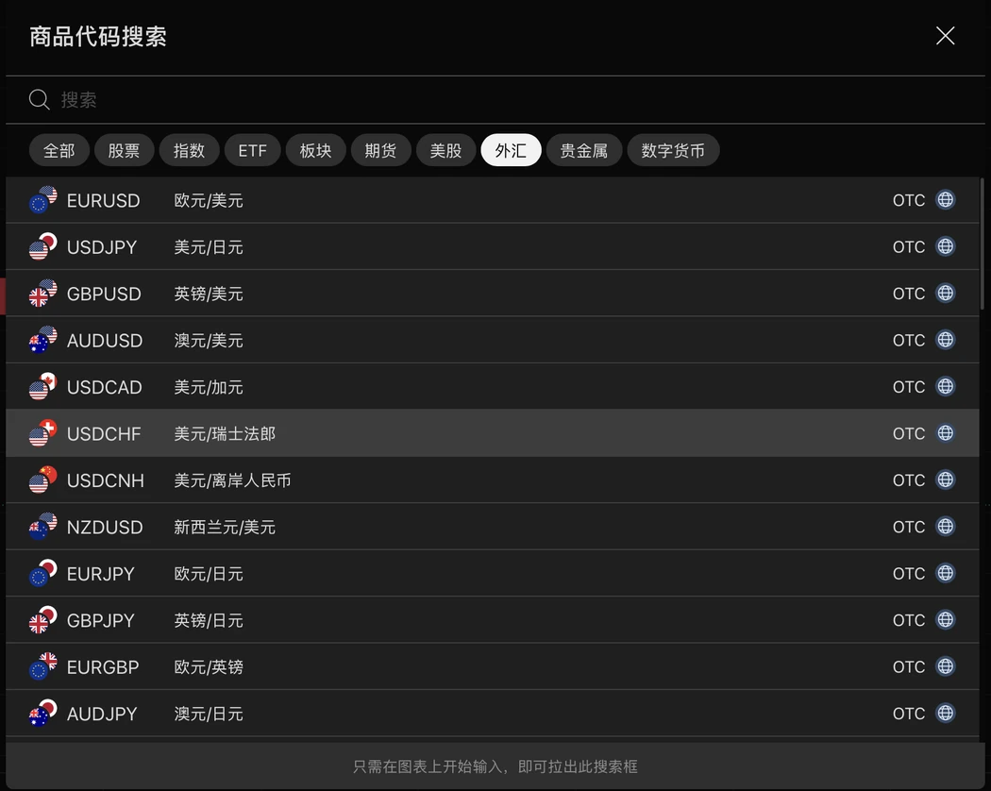Choose the EURJPY symbol text

pos(100,574)
